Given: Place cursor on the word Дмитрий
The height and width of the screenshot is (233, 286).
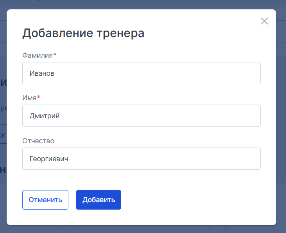Looking at the screenshot, I should [x=45, y=116].
